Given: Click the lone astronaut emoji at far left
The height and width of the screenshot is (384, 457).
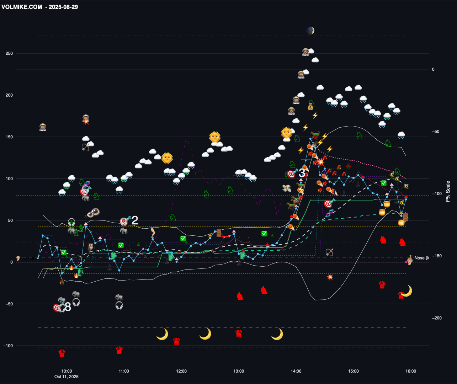Looking at the screenshot, I should pyautogui.click(x=43, y=127).
